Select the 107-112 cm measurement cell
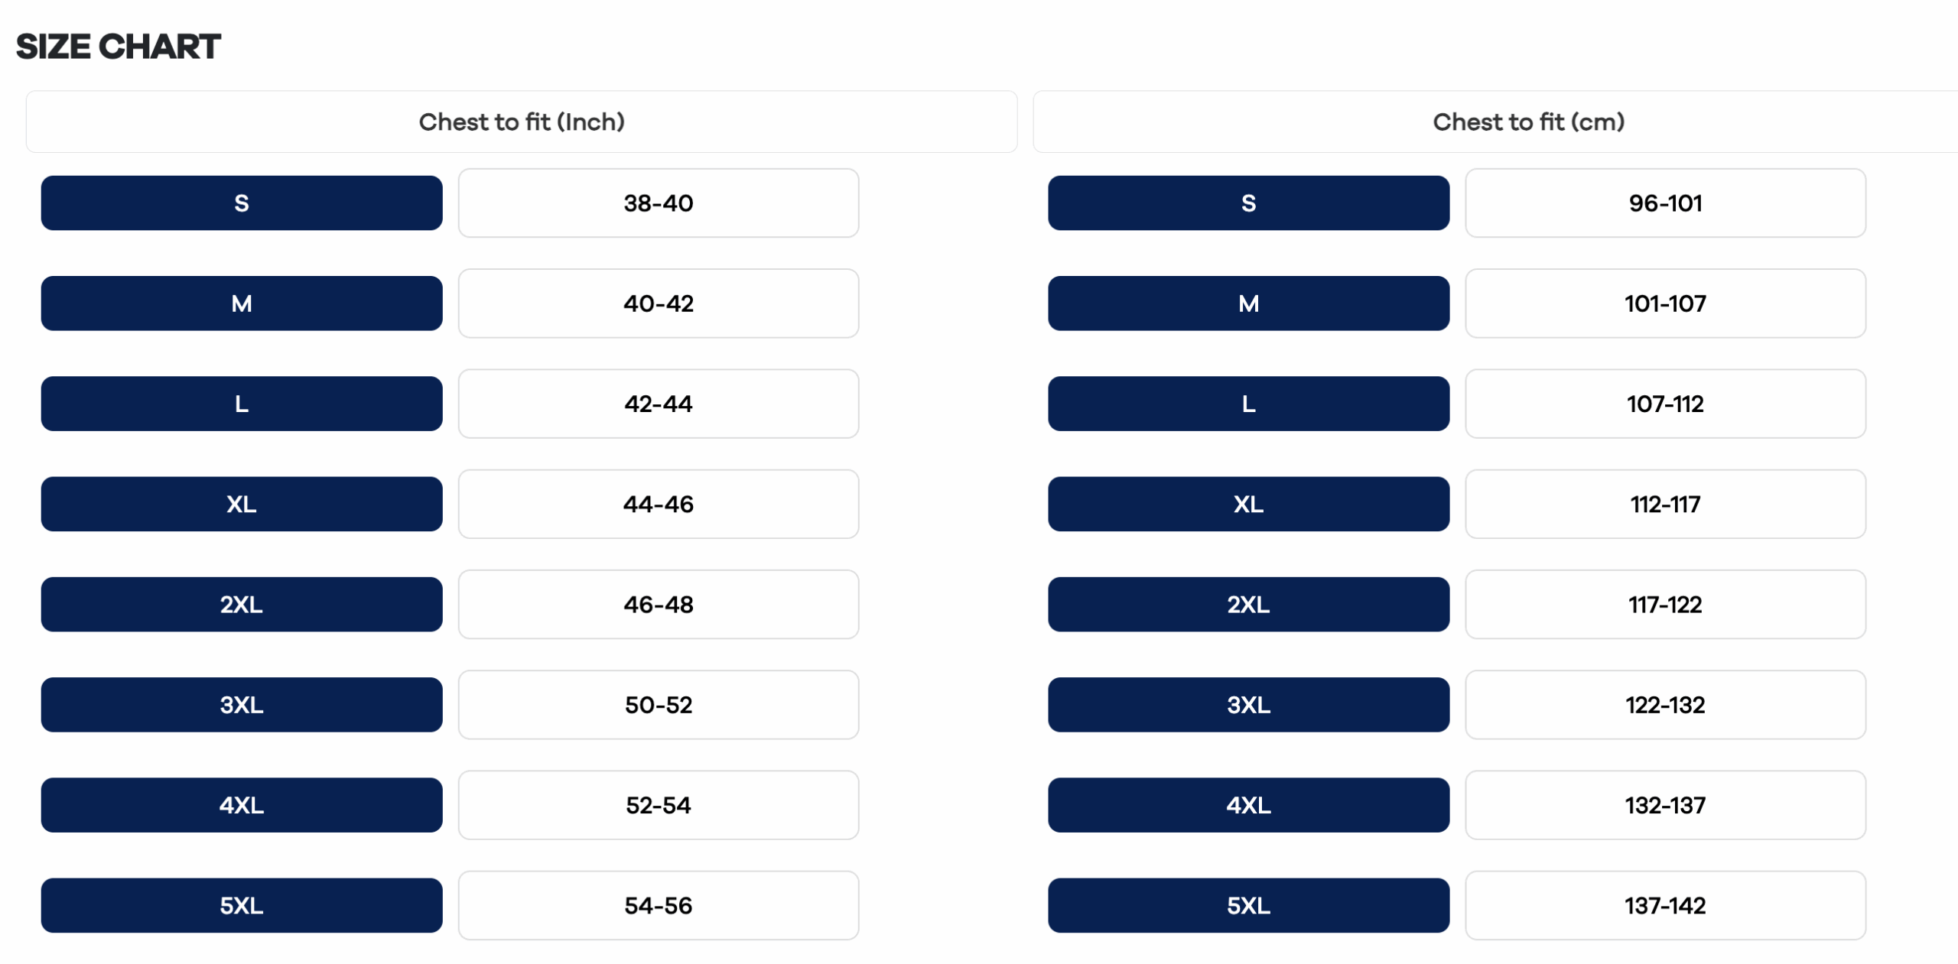Image resolution: width=1958 pixels, height=964 pixels. pos(1665,404)
